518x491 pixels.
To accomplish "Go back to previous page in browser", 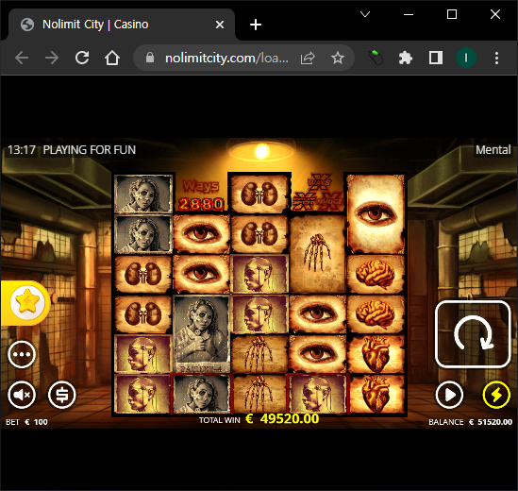I will (22, 58).
